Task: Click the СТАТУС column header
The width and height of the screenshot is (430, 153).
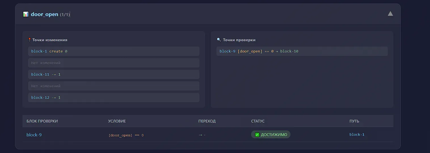Action: [x=258, y=121]
